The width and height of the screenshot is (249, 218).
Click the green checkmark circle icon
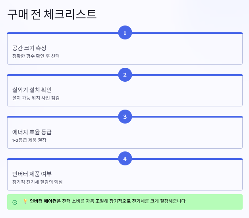(15, 202)
